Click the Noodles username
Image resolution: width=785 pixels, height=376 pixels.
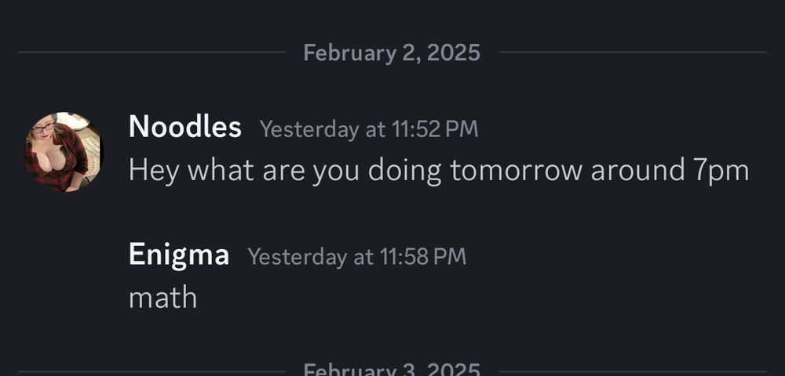[184, 127]
